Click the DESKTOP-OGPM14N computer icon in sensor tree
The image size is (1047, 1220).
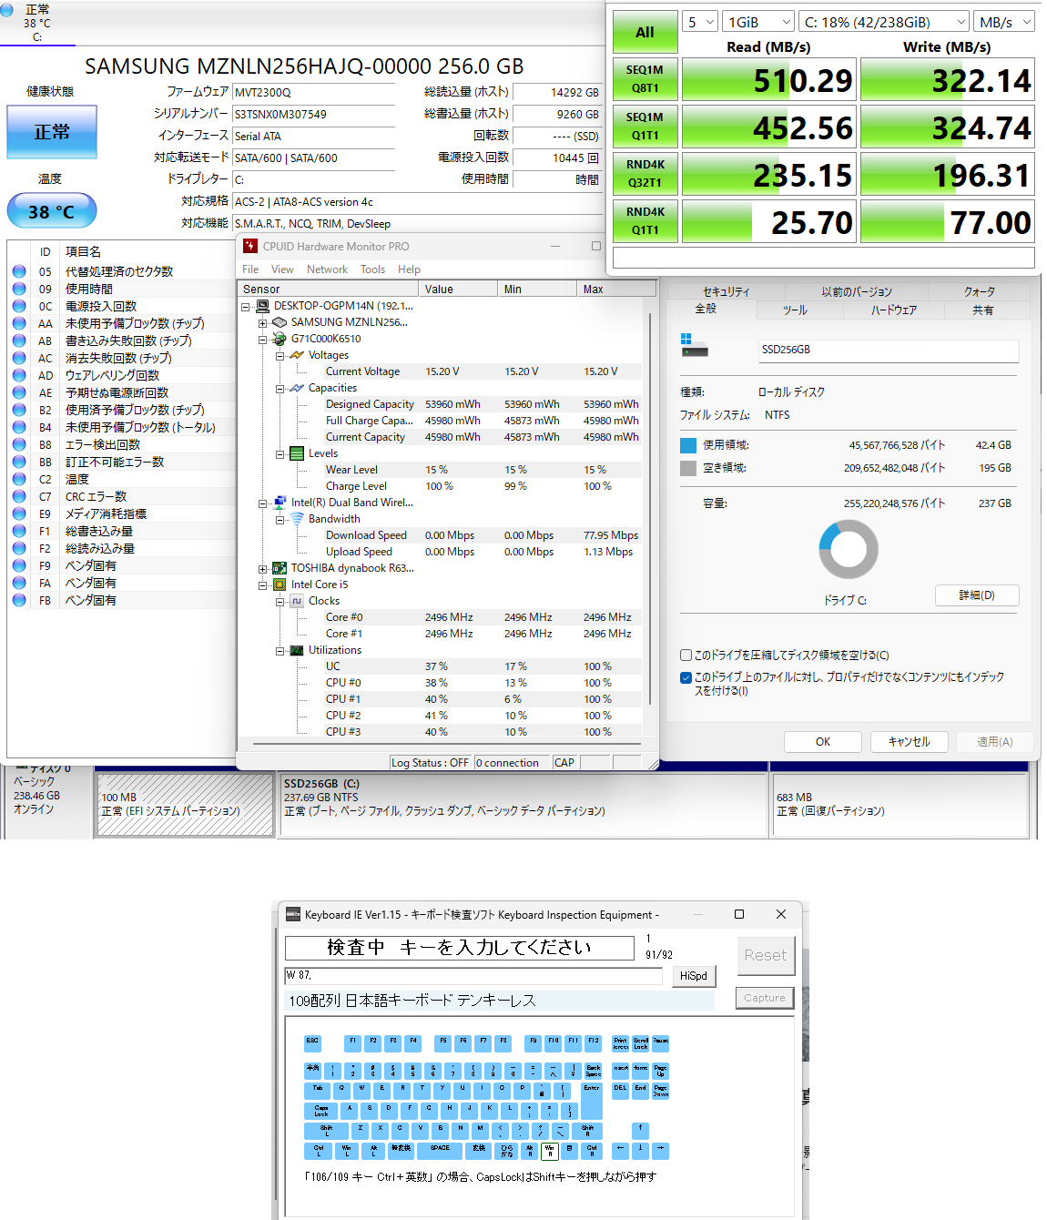pyautogui.click(x=263, y=306)
